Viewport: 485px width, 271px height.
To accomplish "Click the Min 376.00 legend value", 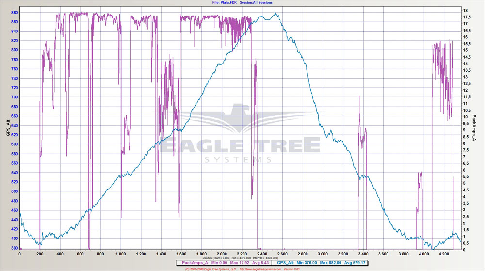I will tap(307, 263).
